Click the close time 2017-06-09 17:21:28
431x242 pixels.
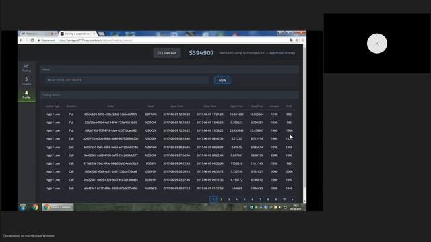pyautogui.click(x=209, y=114)
